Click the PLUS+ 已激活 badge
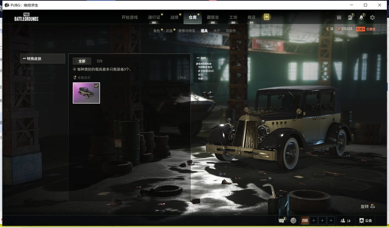Screen dimensions: 389x228 (x=365, y=29)
